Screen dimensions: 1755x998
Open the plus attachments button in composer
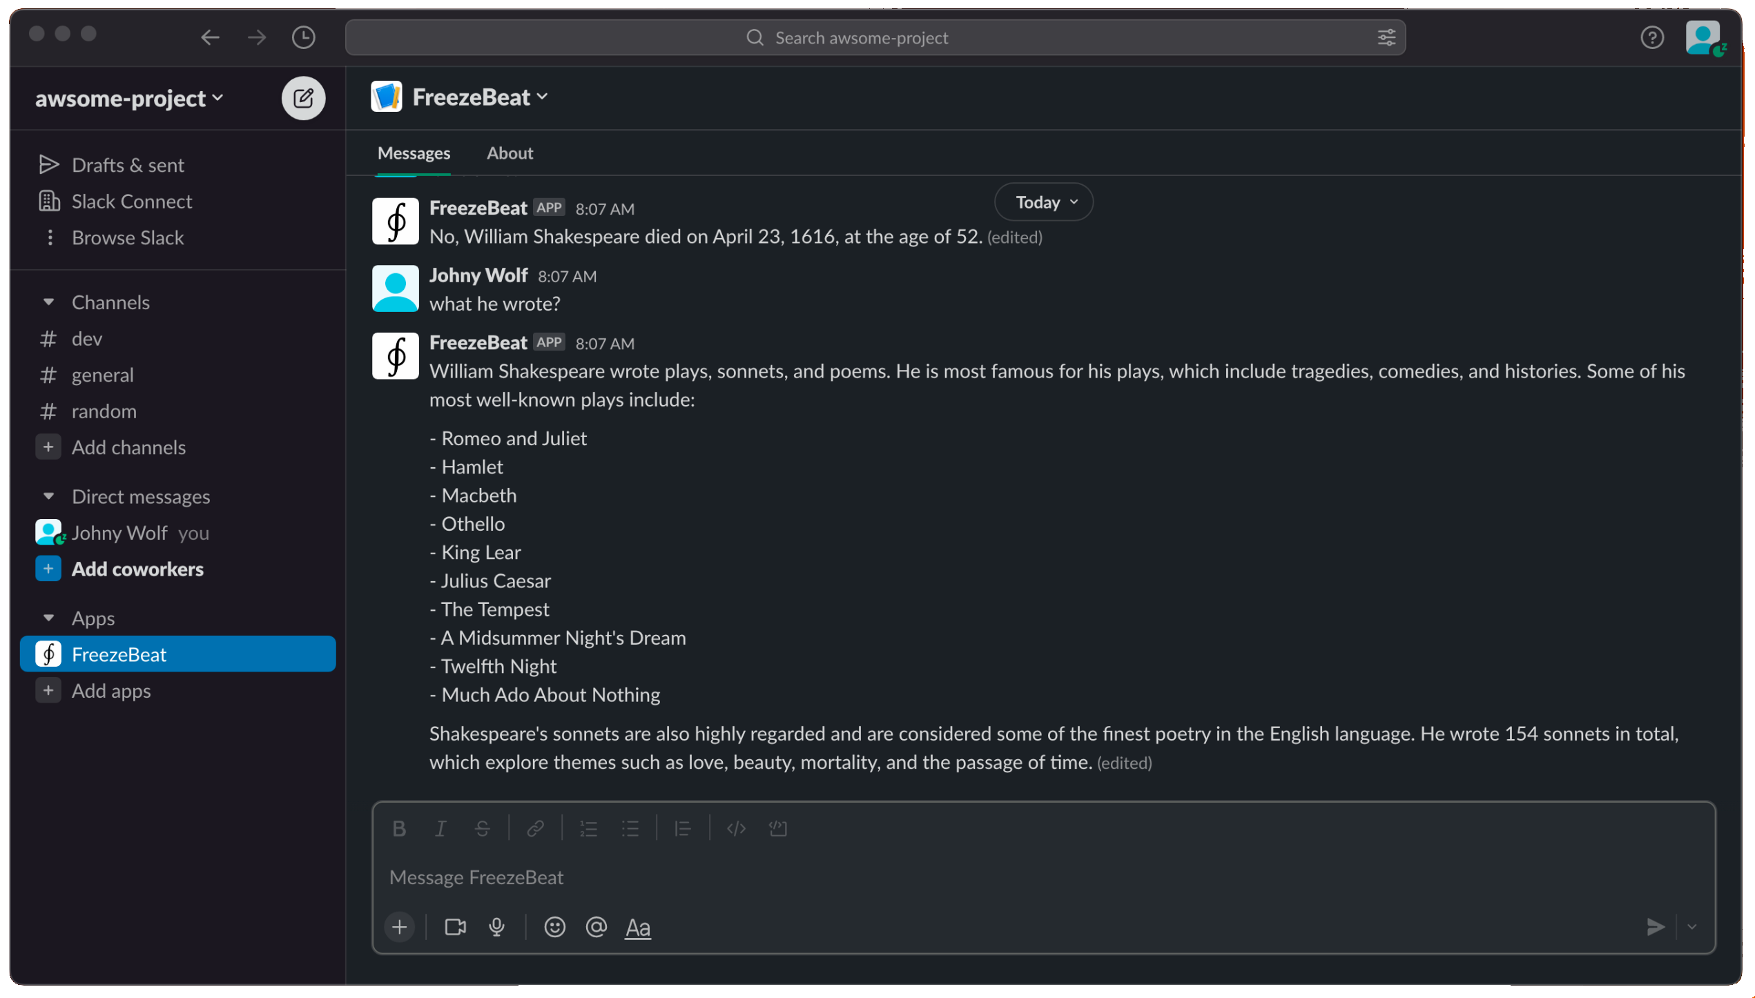(399, 926)
